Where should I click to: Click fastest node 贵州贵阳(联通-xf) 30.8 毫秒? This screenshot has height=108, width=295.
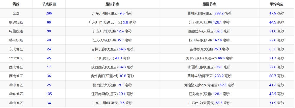[x=112, y=76]
